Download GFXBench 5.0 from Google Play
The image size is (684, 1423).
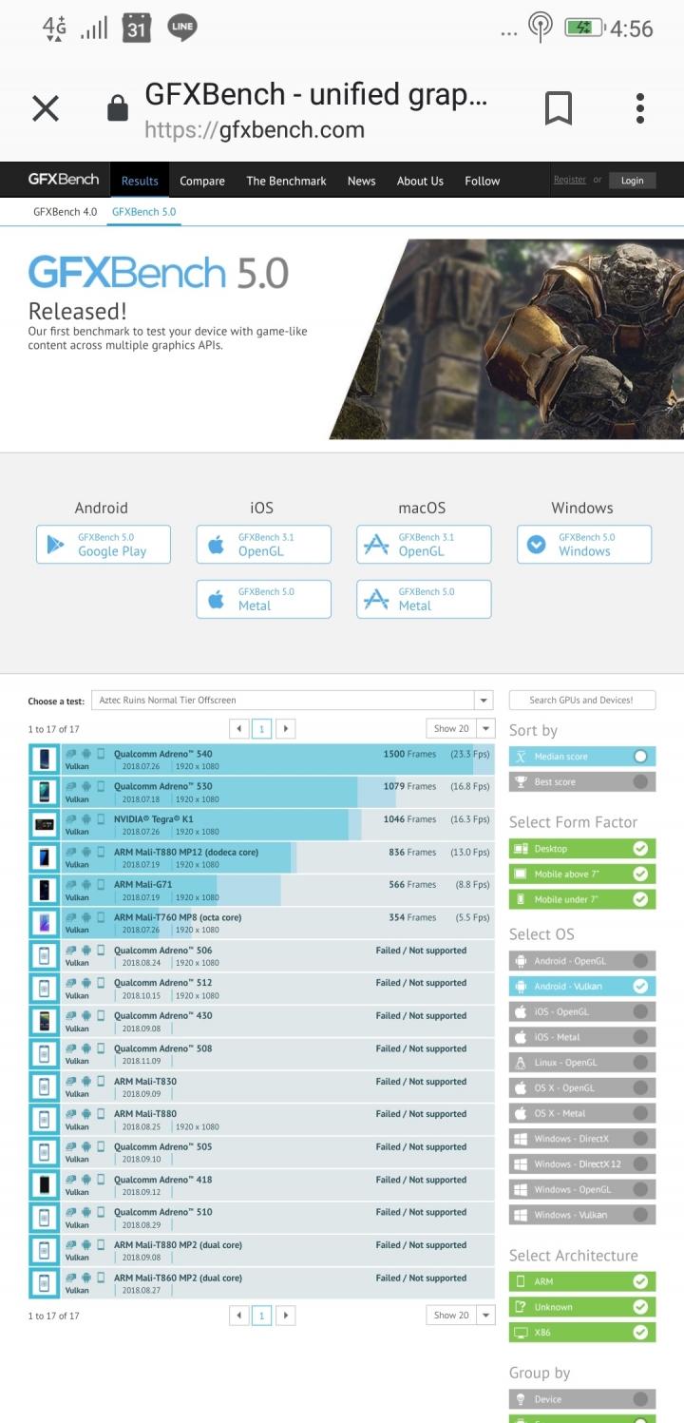click(104, 545)
